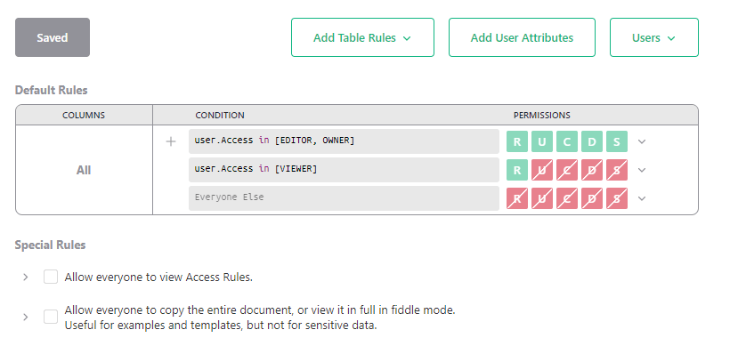Open the Add Table Rules menu

[x=362, y=37]
